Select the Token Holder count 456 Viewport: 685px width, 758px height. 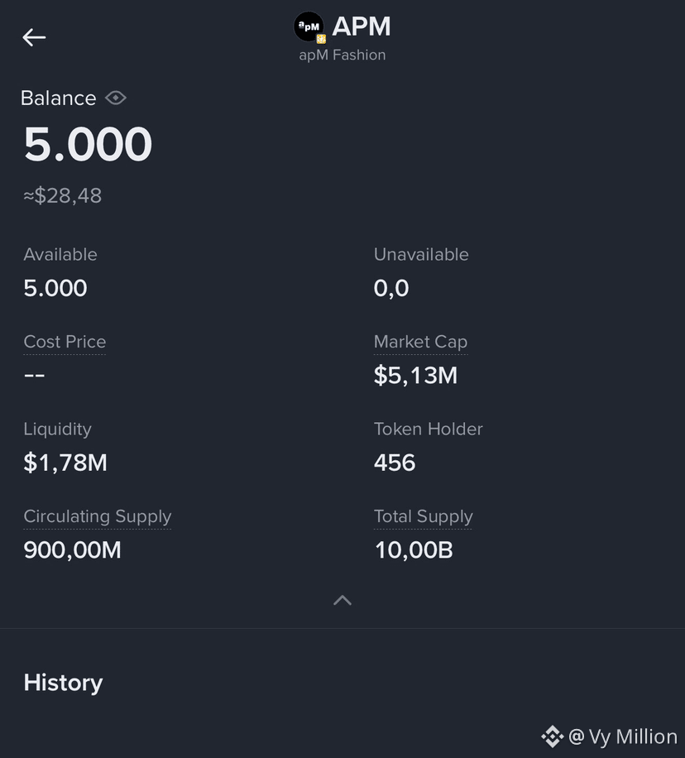(x=395, y=463)
